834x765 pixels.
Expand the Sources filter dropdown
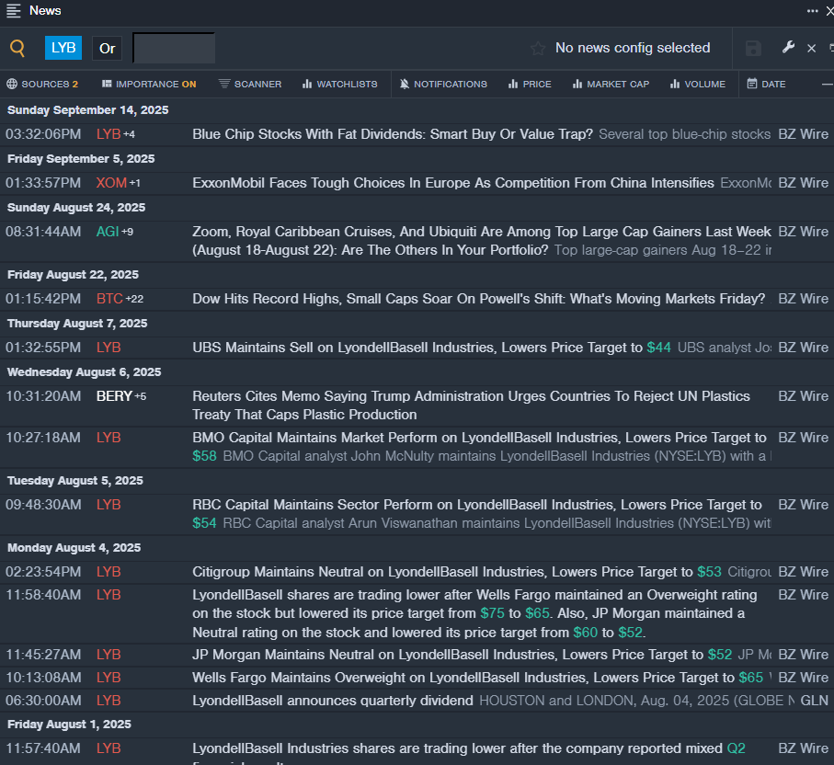click(42, 84)
